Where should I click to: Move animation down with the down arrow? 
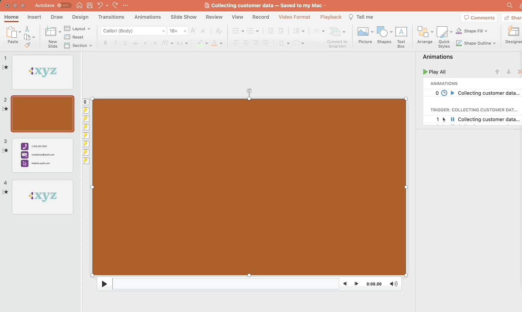tap(509, 72)
